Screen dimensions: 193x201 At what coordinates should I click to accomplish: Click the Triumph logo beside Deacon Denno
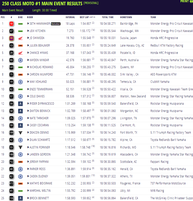tap(20, 133)
